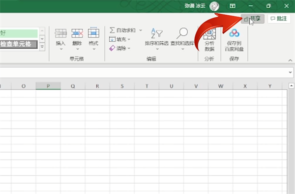
Task: Save to Baidu Netdisk icon
Action: (x=234, y=33)
